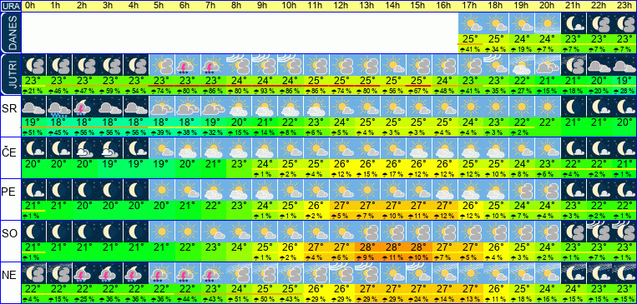Click the ČE 2h moon with fog icon
Screen dimensions: 637x304
(84, 148)
